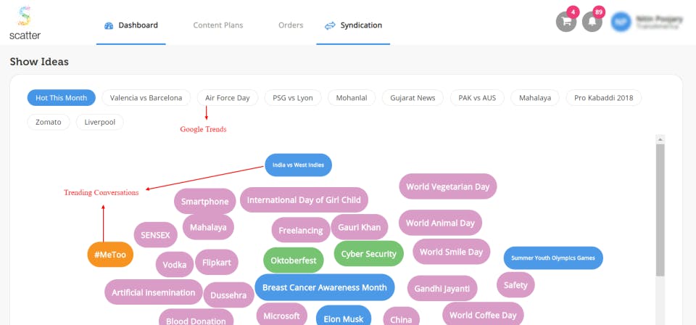Open the #MeToo orange bubble
Image resolution: width=696 pixels, height=325 pixels.
[110, 255]
